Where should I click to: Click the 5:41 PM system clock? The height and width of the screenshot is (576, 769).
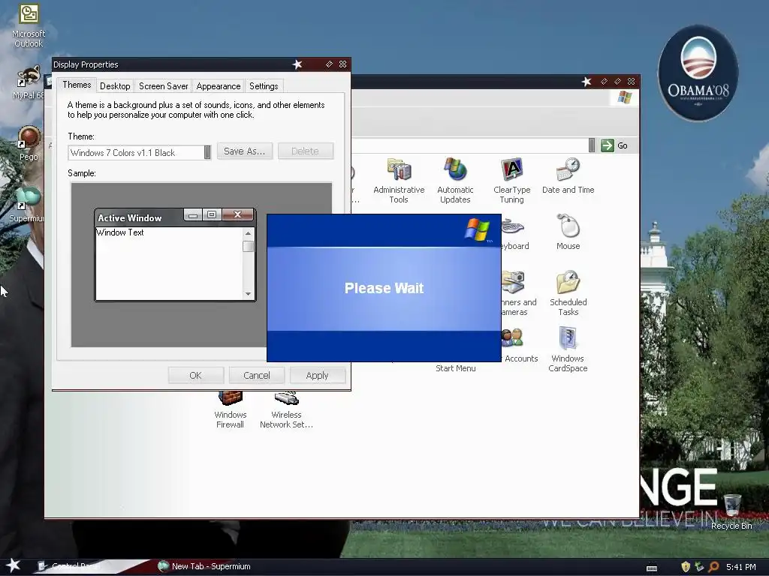[x=741, y=567]
